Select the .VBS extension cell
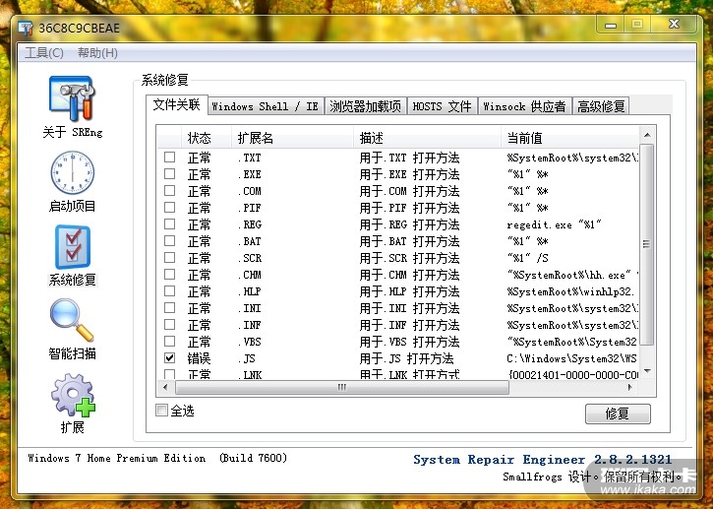The image size is (713, 509). [250, 342]
